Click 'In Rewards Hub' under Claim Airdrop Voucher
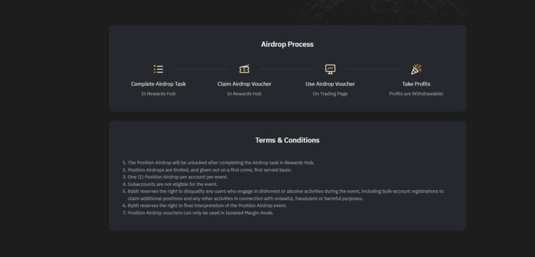 244,94
